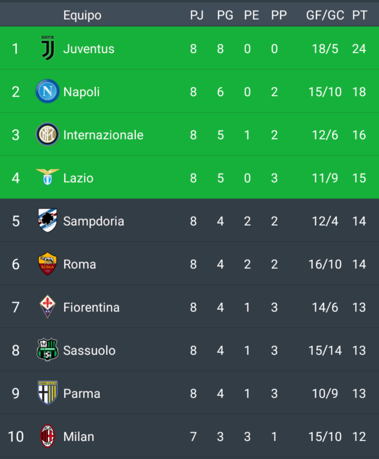
Task: Tap the Milan red-black crest
Action: pyautogui.click(x=47, y=436)
